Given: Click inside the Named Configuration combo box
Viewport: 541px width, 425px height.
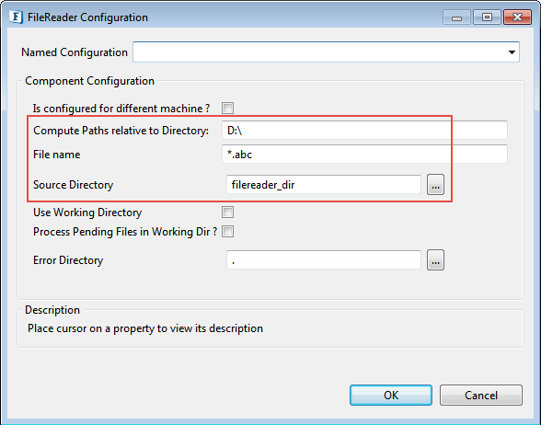Looking at the screenshot, I should pos(326,52).
